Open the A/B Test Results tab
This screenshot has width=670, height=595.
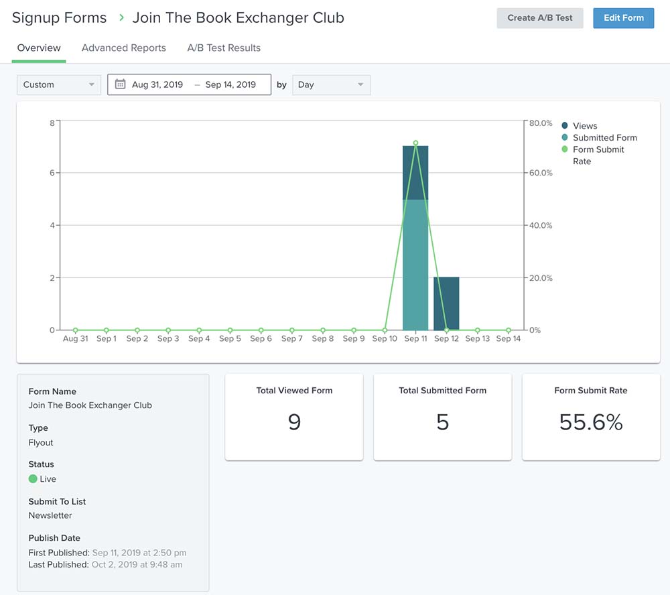pos(224,48)
